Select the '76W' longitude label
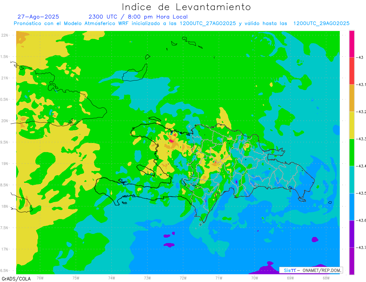The width and height of the screenshot is (366, 282). pyautogui.click(x=40, y=278)
